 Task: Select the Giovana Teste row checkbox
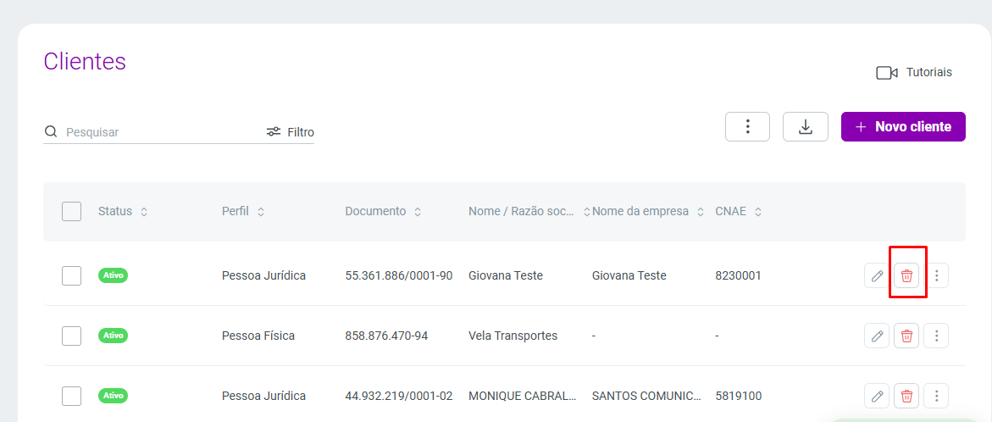[x=71, y=276]
